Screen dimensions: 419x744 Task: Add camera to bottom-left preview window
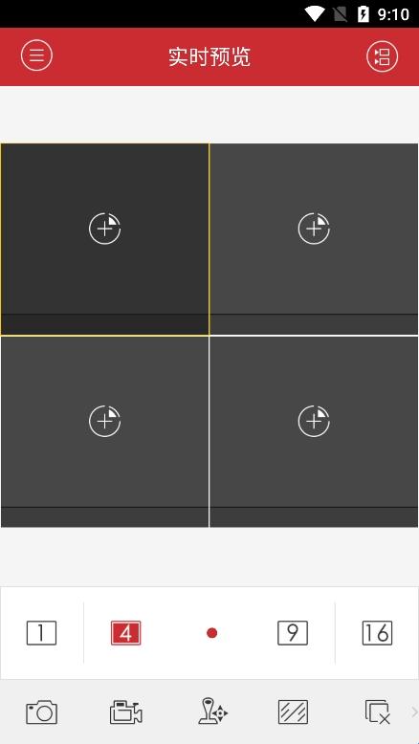pyautogui.click(x=105, y=421)
